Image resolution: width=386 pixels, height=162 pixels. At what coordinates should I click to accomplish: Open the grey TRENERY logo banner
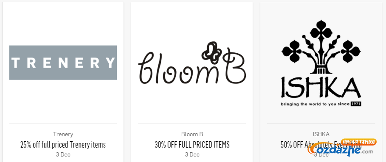[63, 63]
